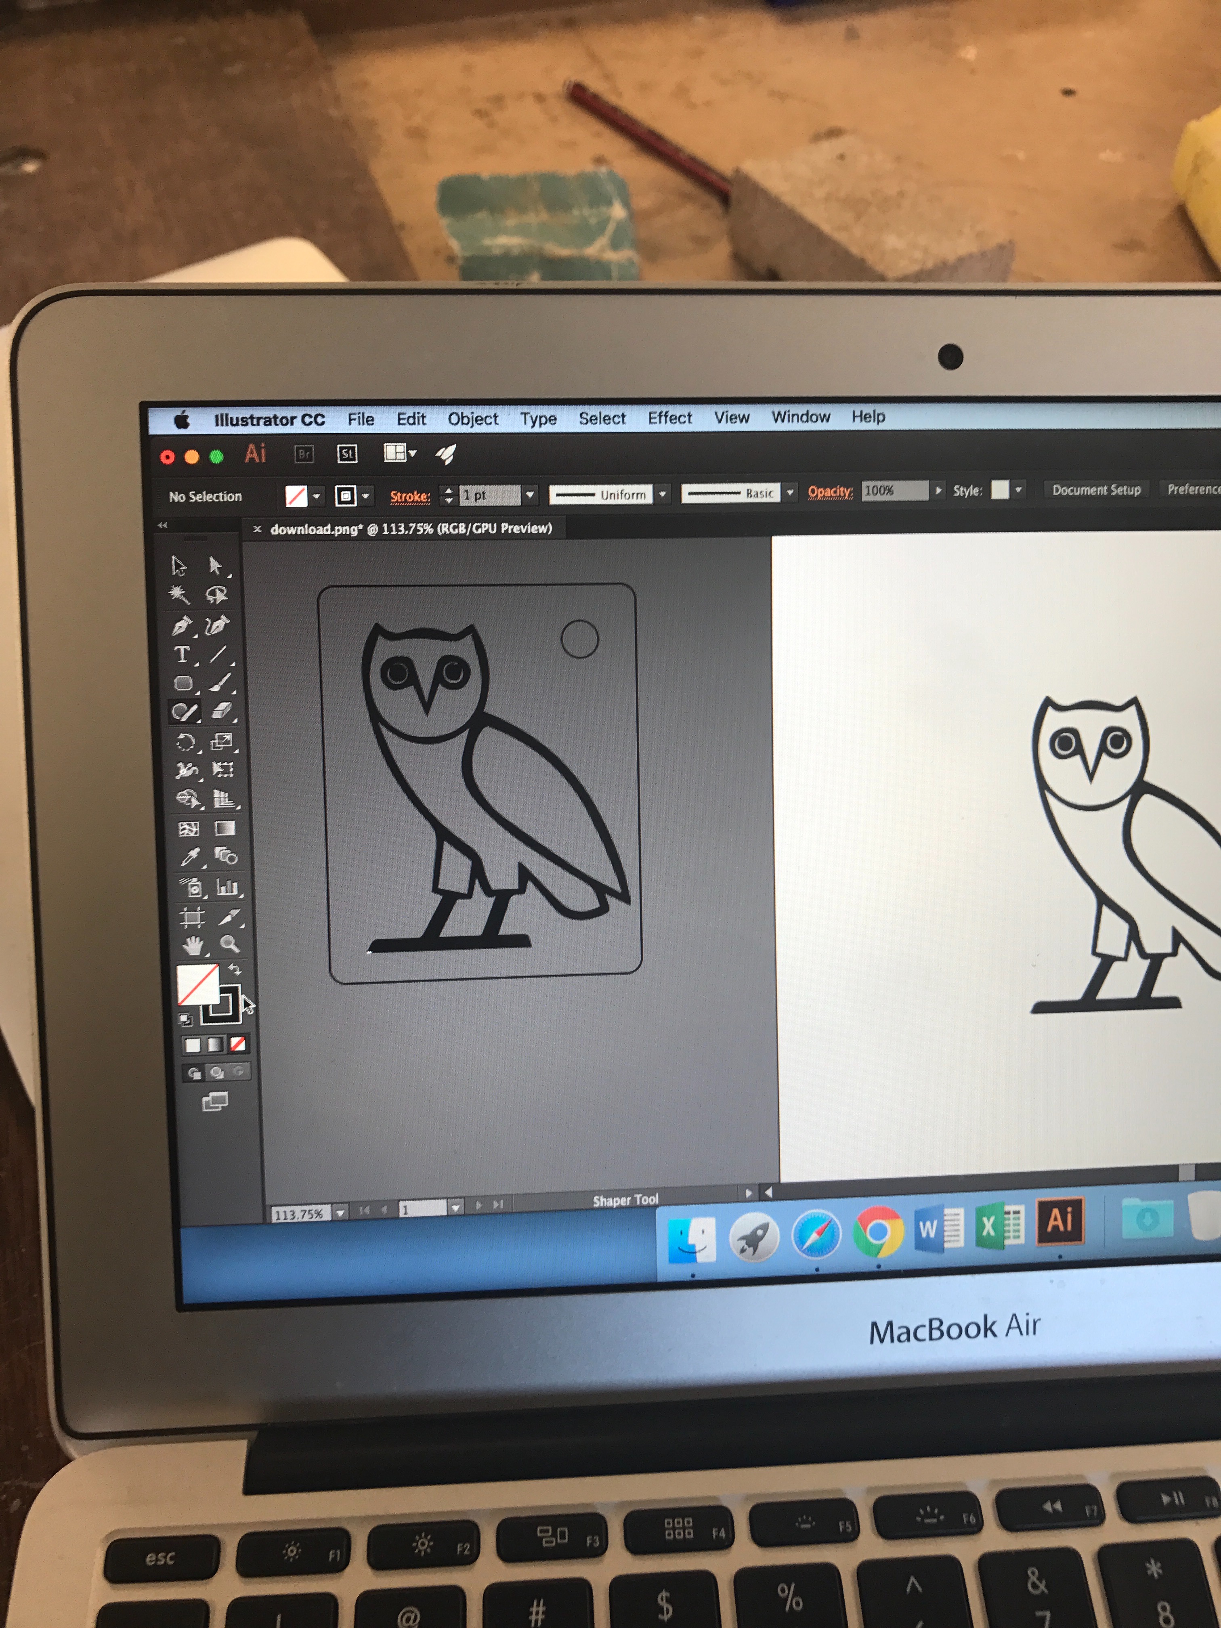1221x1628 pixels.
Task: Open the Edit menu
Action: [x=411, y=419]
